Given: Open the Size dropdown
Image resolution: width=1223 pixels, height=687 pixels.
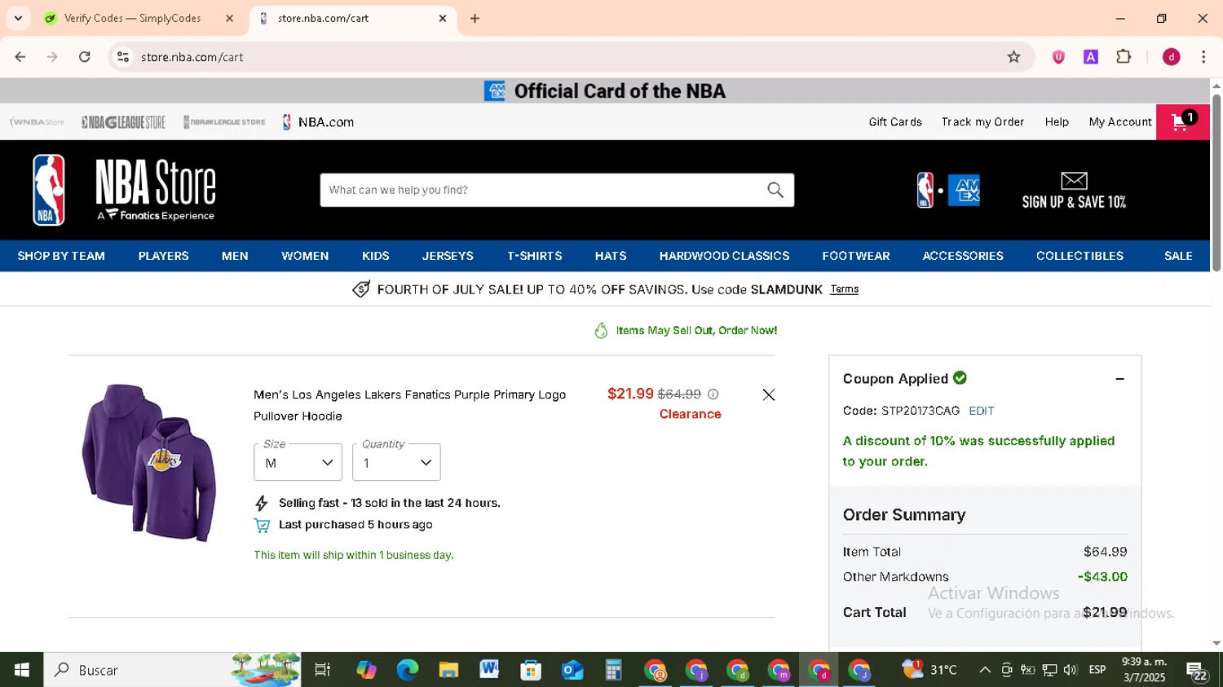Looking at the screenshot, I should (298, 462).
